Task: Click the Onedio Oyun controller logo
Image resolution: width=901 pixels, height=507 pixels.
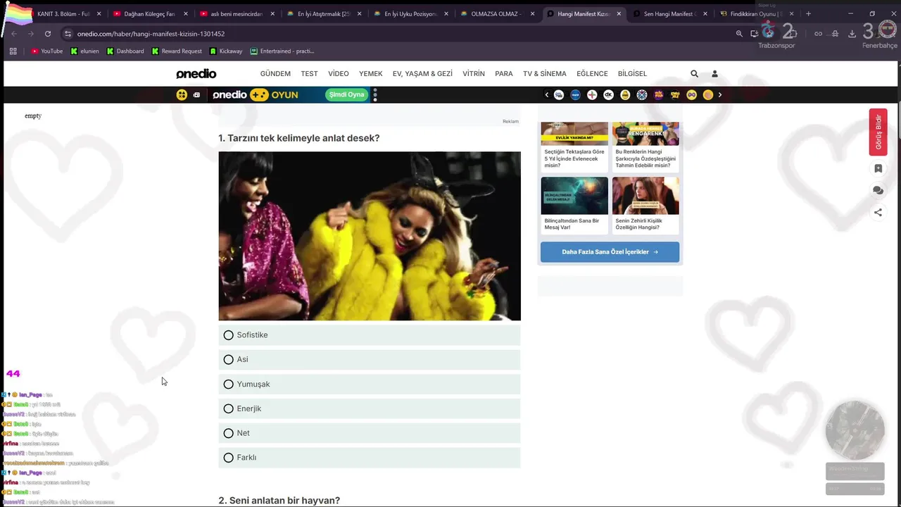Action: click(x=256, y=95)
